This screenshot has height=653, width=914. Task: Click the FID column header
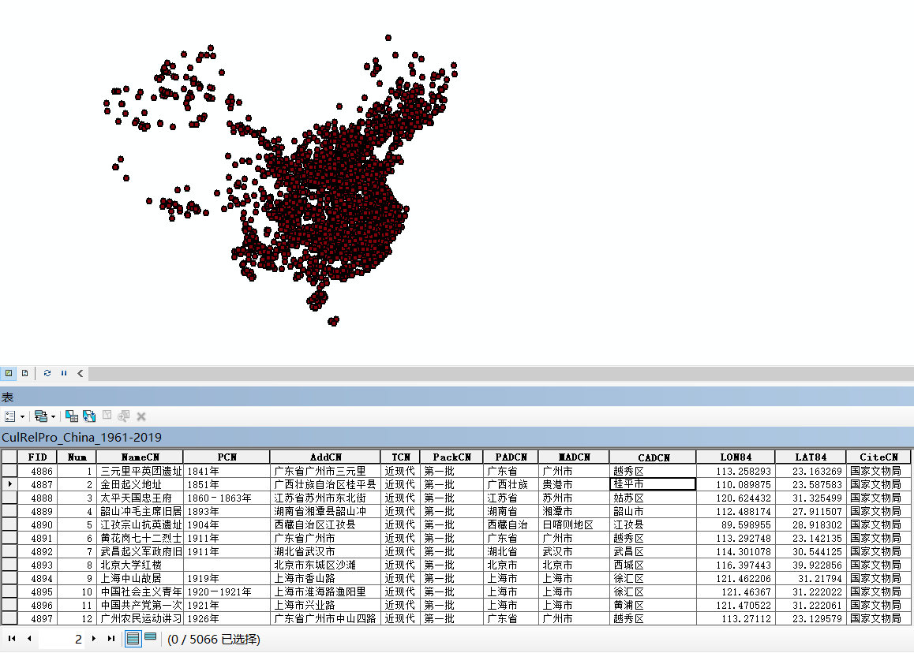coord(37,457)
